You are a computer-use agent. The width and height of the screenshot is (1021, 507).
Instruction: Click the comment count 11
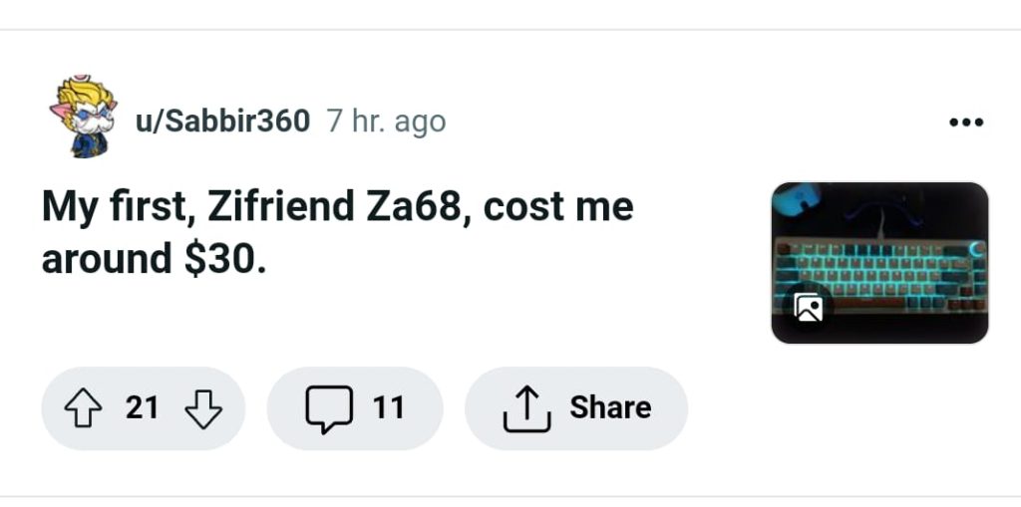coord(388,408)
